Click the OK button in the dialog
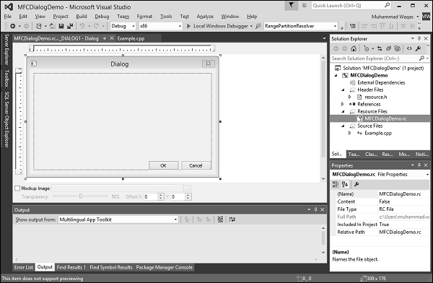 click(x=164, y=165)
